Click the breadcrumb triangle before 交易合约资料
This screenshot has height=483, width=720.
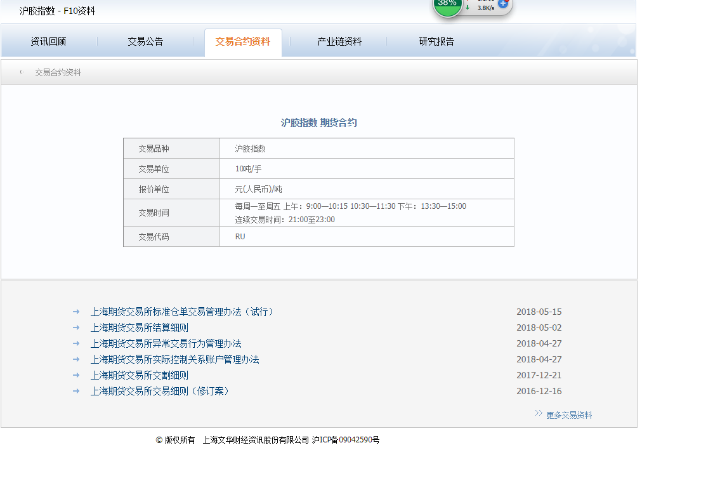coord(22,72)
